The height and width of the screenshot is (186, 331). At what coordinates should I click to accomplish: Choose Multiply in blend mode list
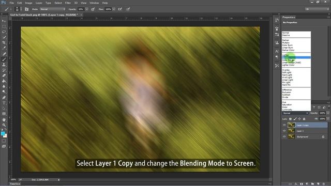point(296,42)
